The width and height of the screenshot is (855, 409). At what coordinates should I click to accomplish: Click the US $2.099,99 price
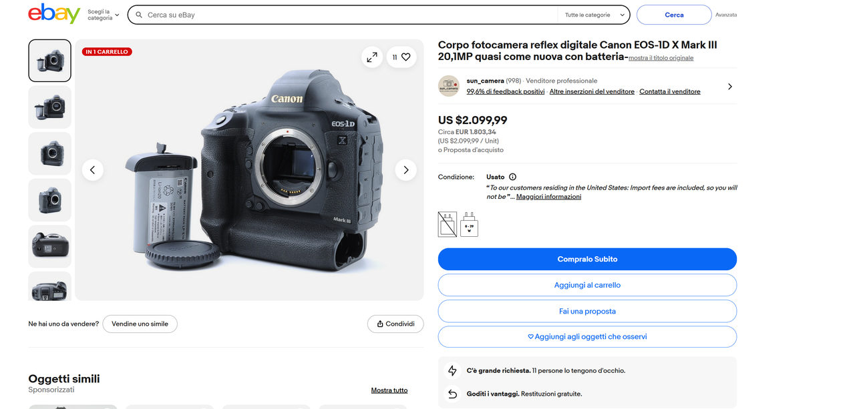472,120
